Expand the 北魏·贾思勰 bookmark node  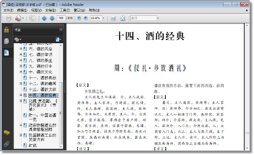(21, 101)
